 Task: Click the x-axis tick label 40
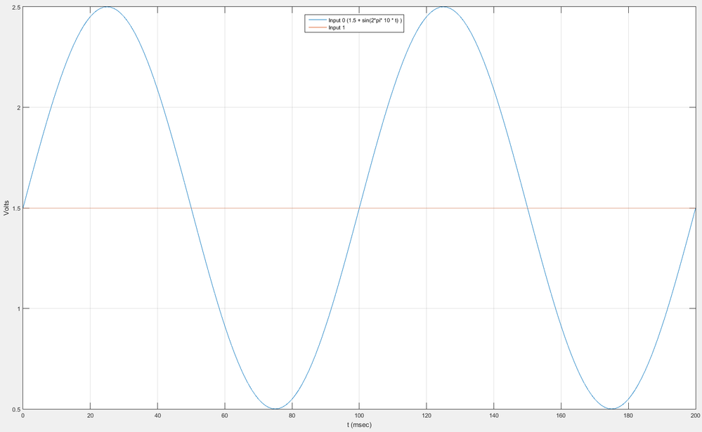click(x=157, y=415)
